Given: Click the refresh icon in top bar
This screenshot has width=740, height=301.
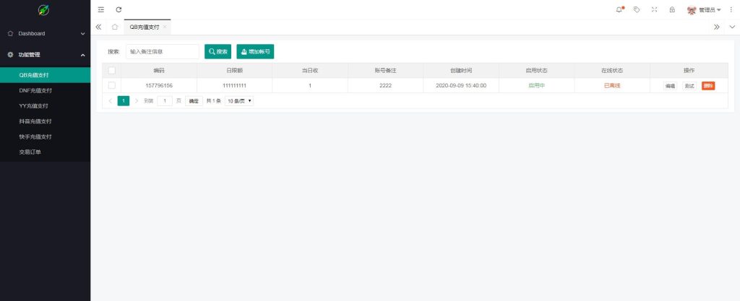Looking at the screenshot, I should (119, 9).
